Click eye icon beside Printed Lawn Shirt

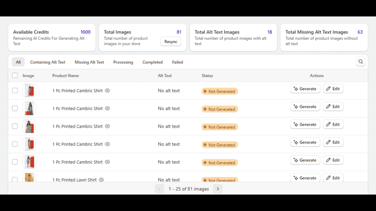pyautogui.click(x=101, y=180)
